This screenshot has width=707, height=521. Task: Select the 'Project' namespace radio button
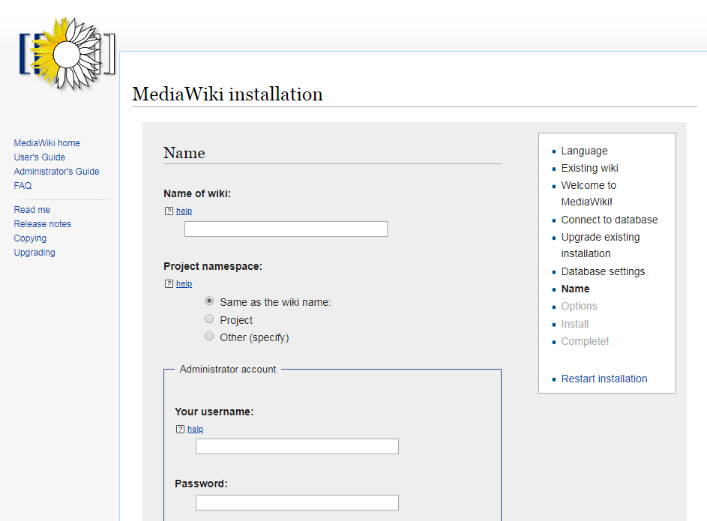(x=209, y=319)
